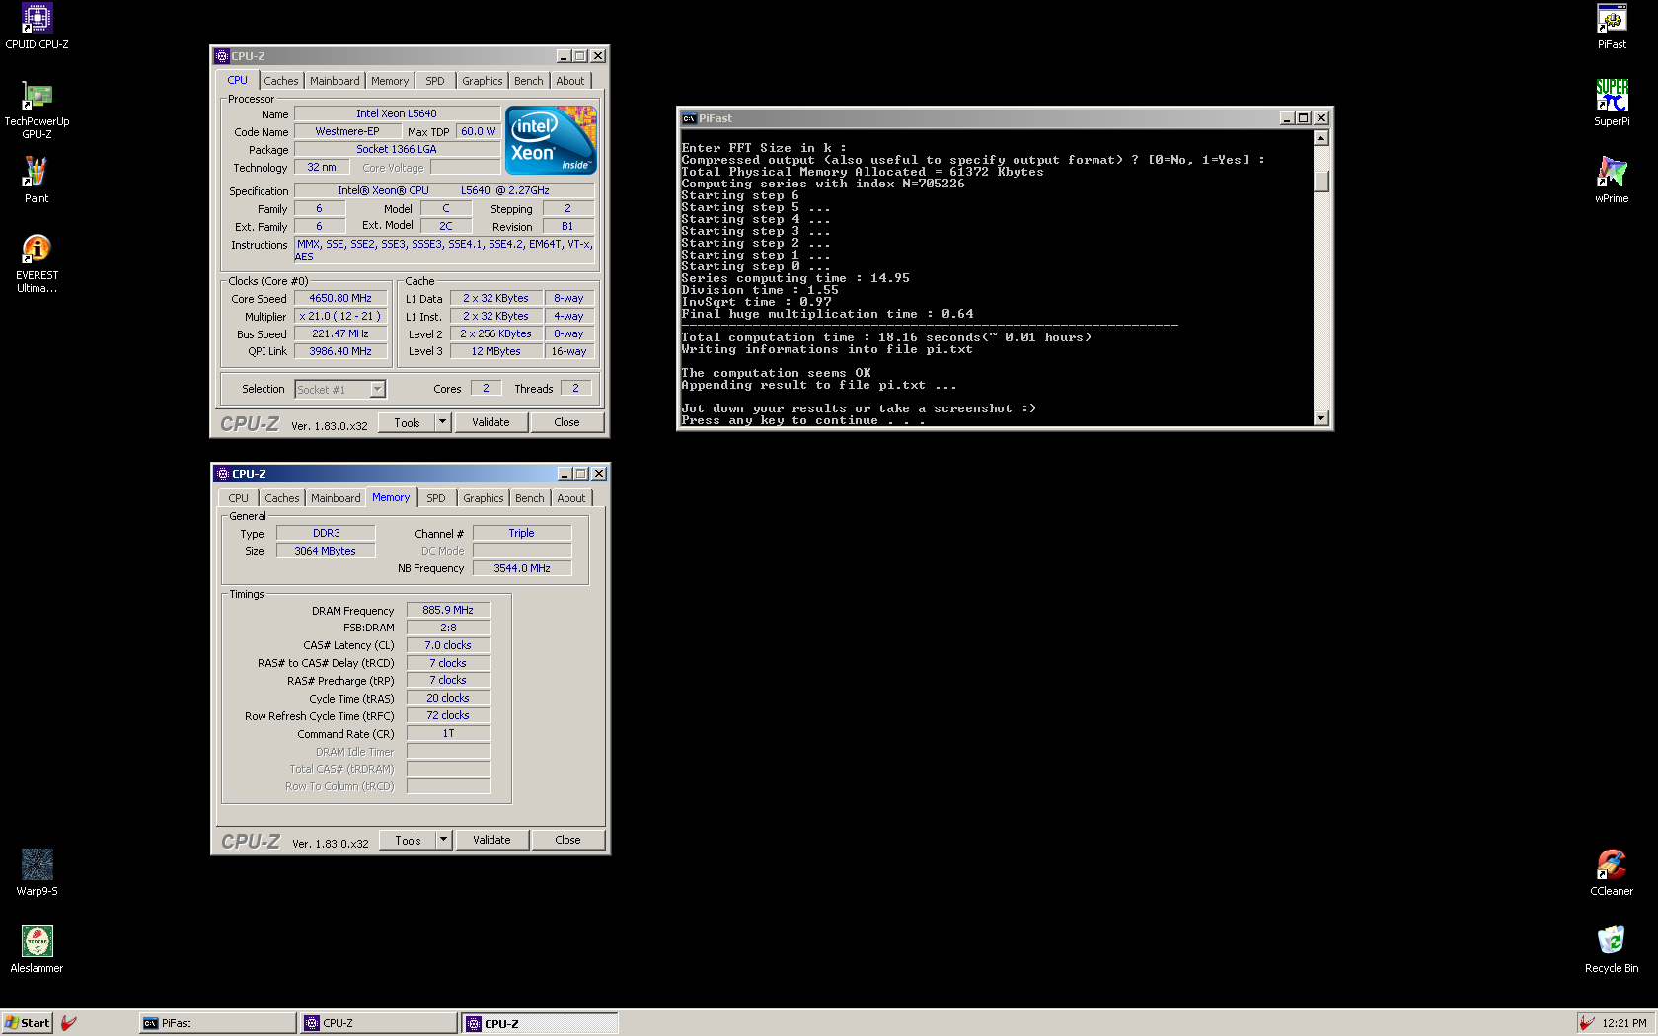Click Close button in lower CPU-Z window
The image size is (1658, 1036).
coord(567,840)
